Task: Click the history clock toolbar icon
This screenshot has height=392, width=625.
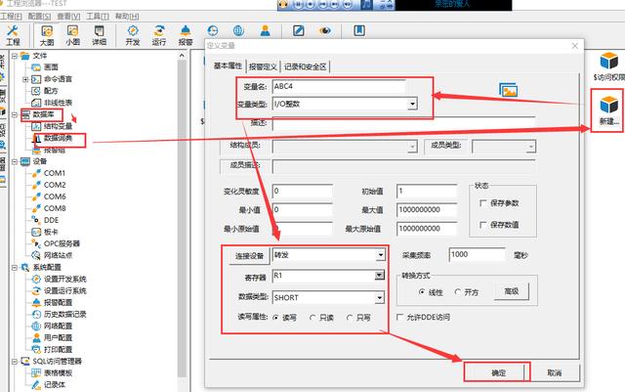Action: [x=213, y=30]
